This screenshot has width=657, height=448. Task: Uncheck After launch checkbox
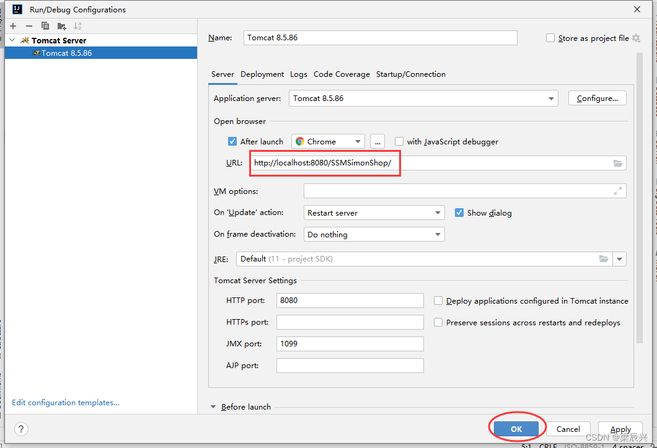tap(232, 142)
